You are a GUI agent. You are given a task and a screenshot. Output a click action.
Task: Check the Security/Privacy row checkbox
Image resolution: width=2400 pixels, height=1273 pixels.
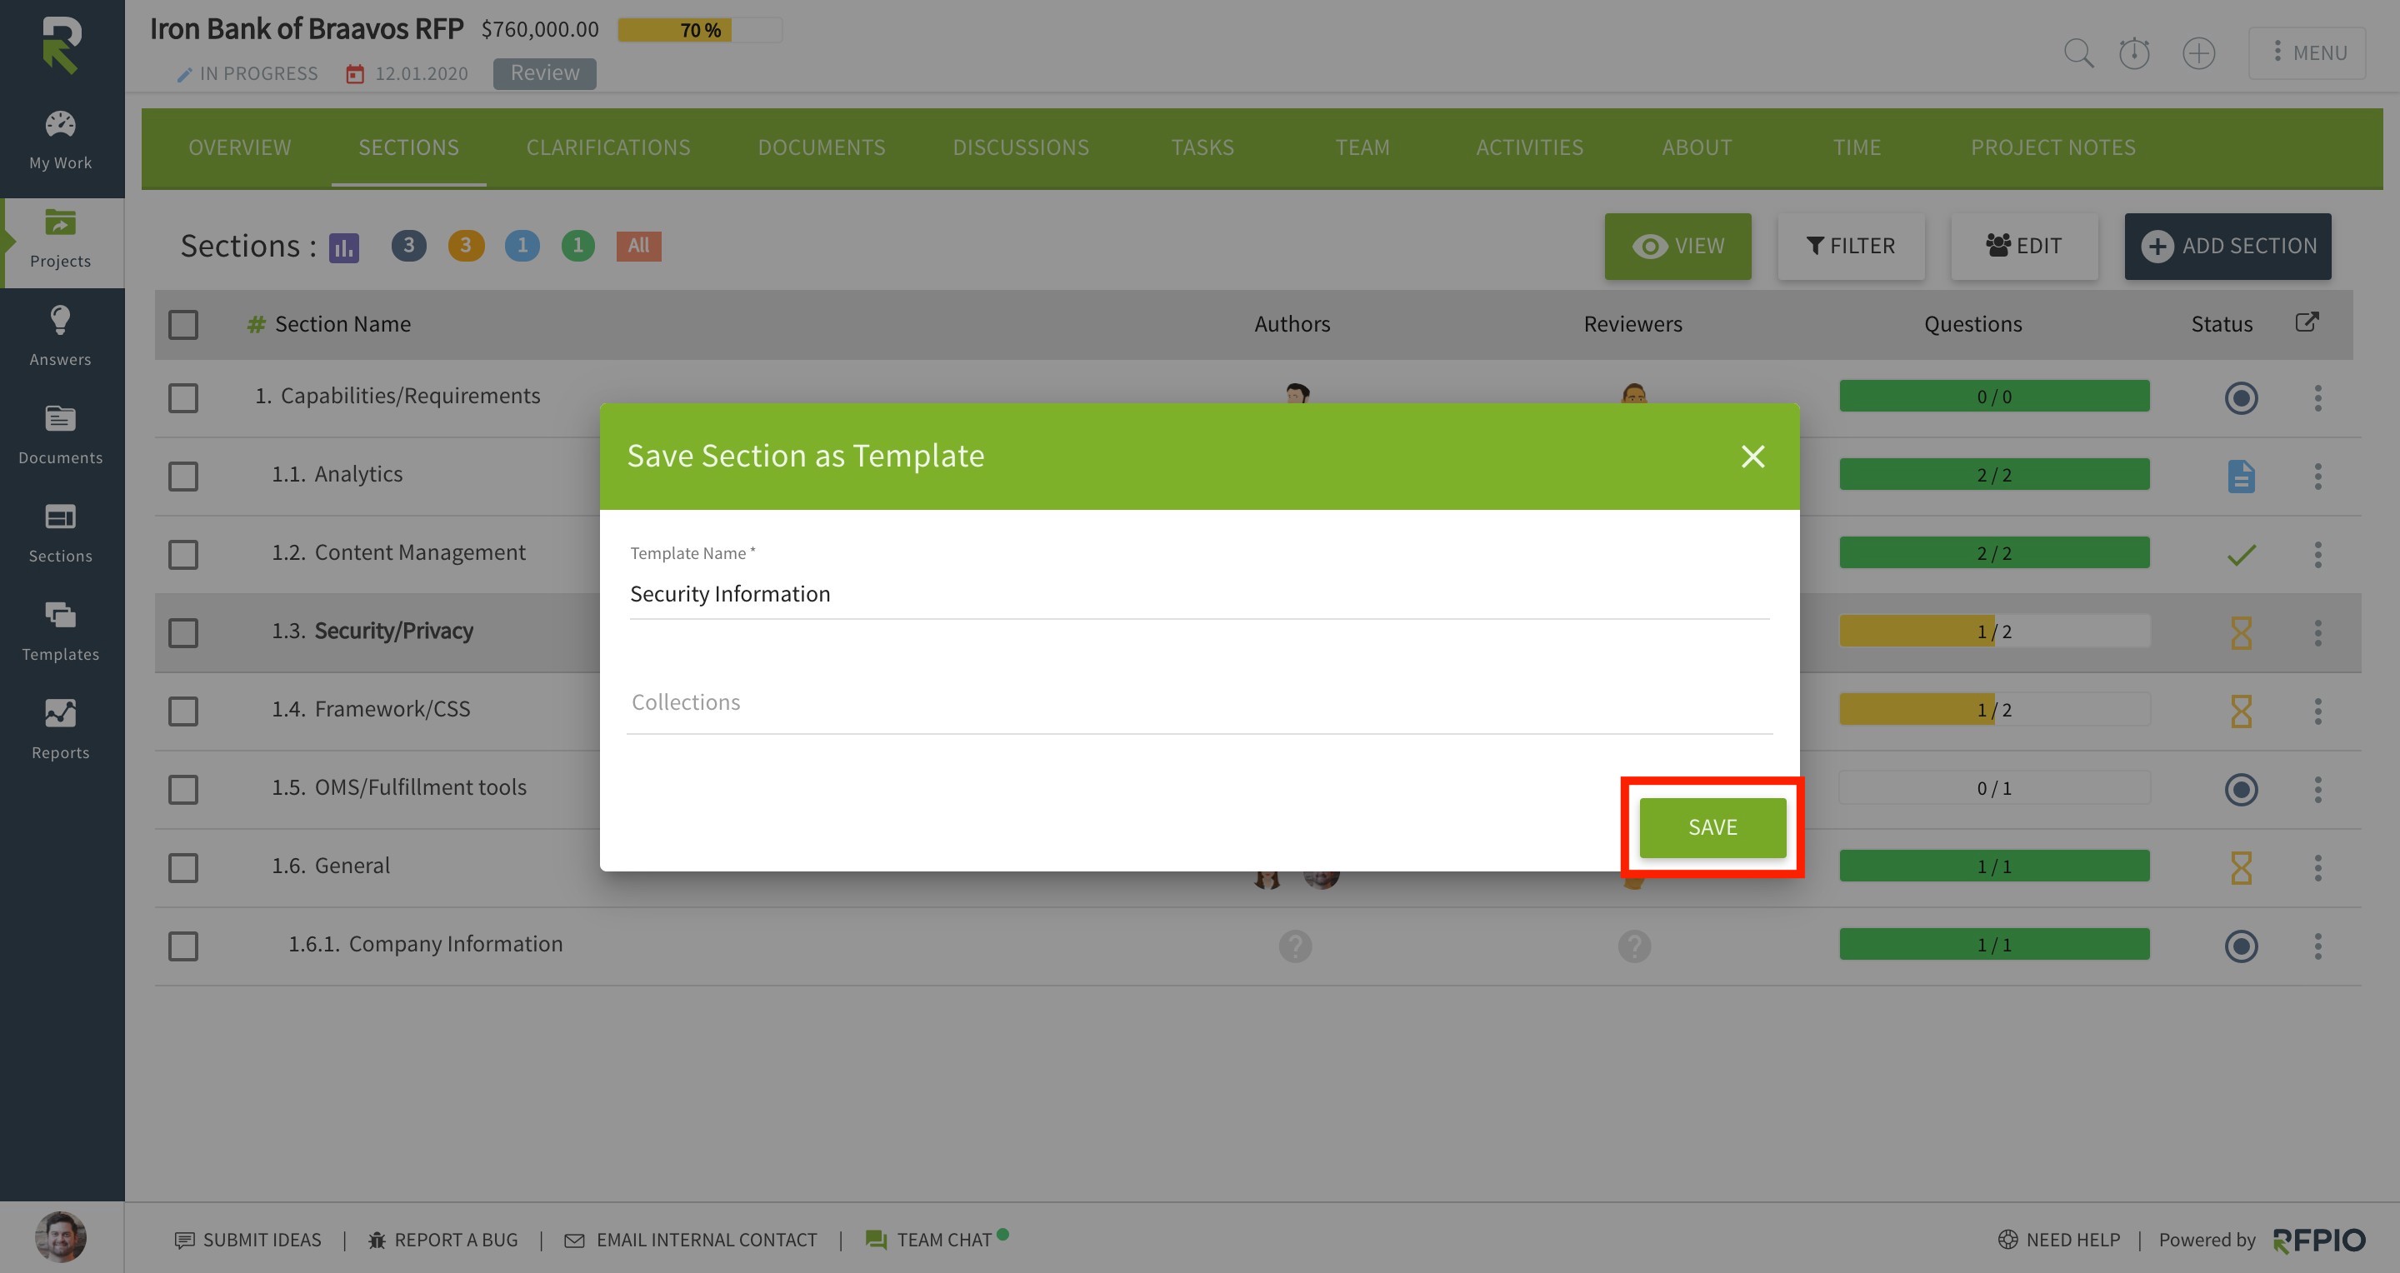tap(182, 632)
